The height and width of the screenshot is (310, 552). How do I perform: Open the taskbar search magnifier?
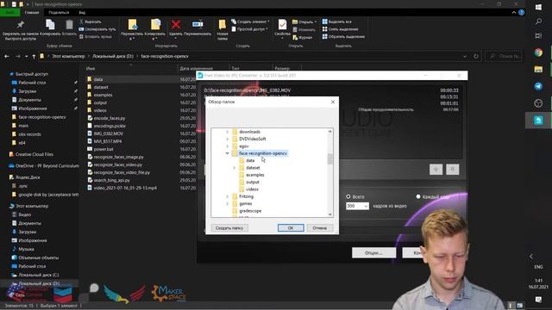point(538,22)
